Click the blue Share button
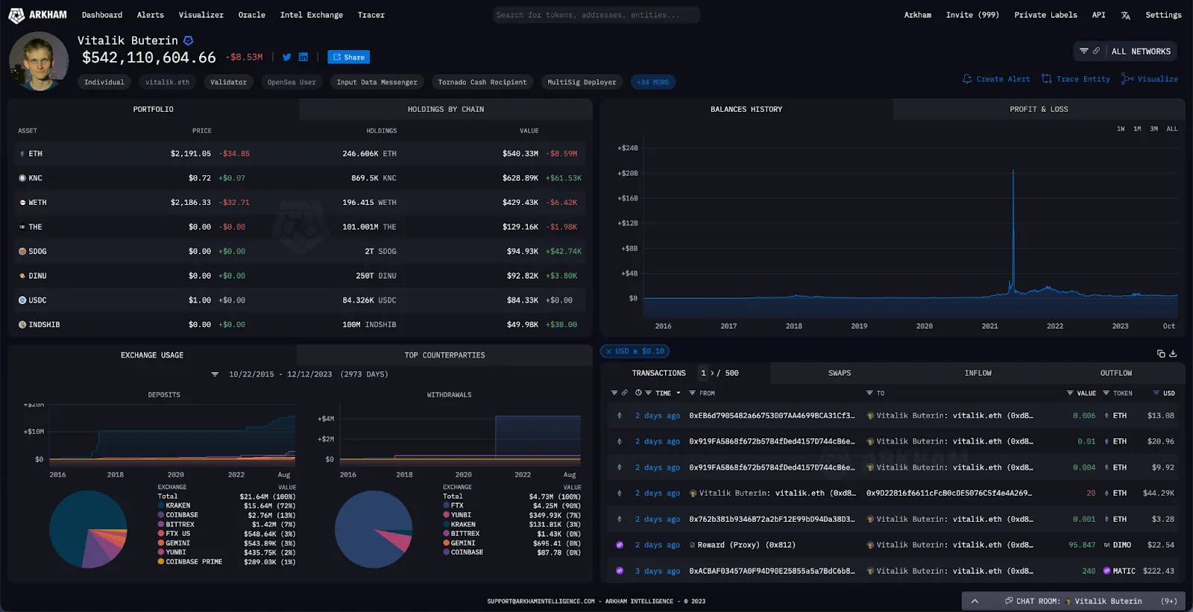This screenshot has width=1193, height=612. (x=348, y=57)
